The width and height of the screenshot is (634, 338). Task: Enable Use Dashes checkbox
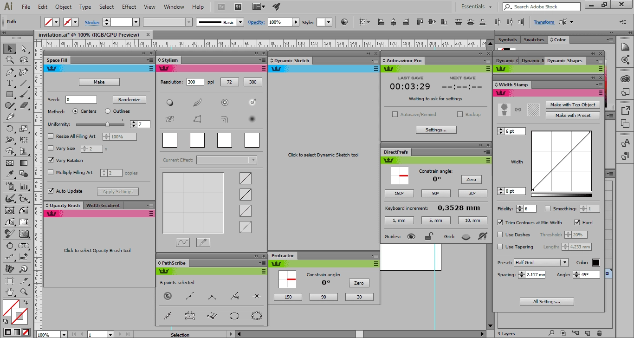click(500, 234)
